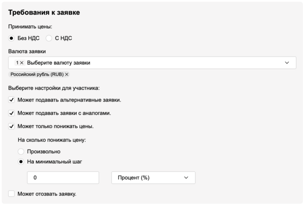Select "На минимальный шаг" radio button
This screenshot has height=205, width=303.
tap(21, 162)
